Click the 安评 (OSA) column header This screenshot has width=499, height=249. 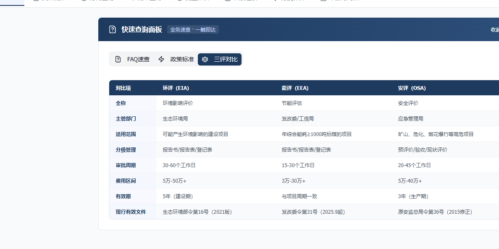click(412, 88)
